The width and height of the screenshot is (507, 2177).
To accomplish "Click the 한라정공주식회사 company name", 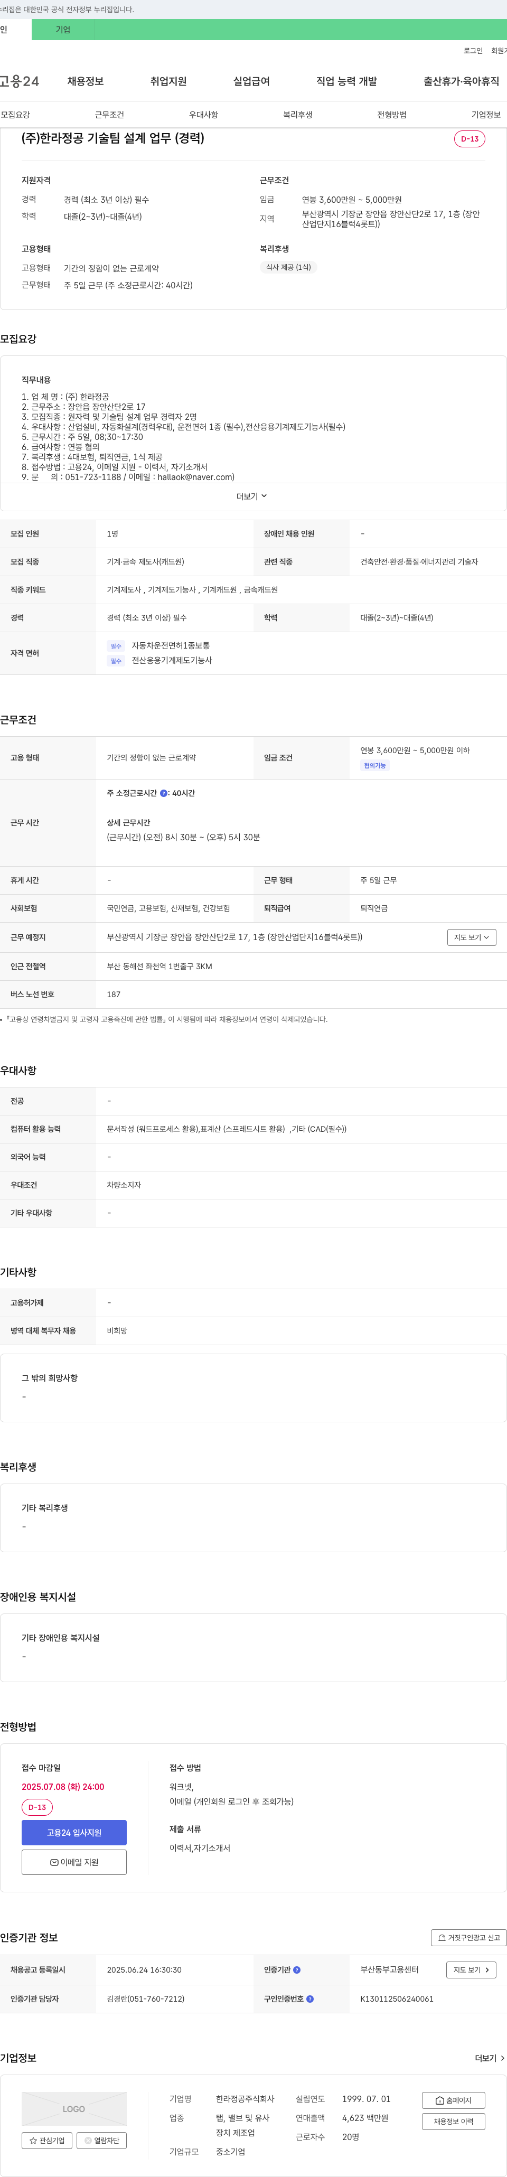I will click(x=245, y=2099).
